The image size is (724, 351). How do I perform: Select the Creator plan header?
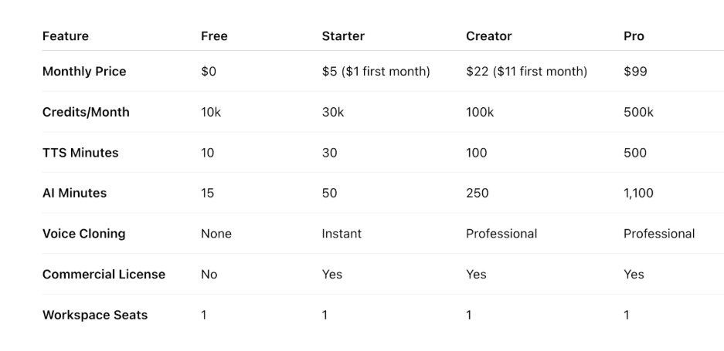point(488,36)
